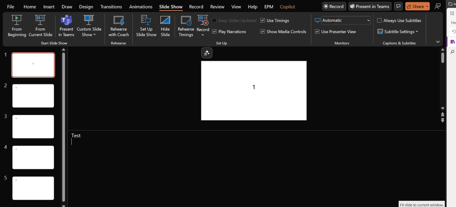Toggle Use Presenter View checkbox
This screenshot has height=207, width=456.
317,32
